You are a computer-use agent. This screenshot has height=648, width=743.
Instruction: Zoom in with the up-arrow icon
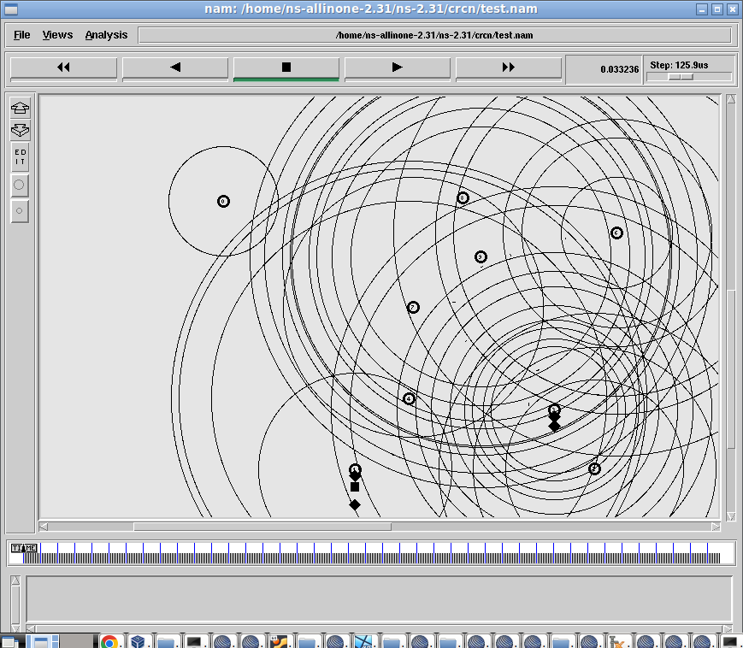point(20,108)
